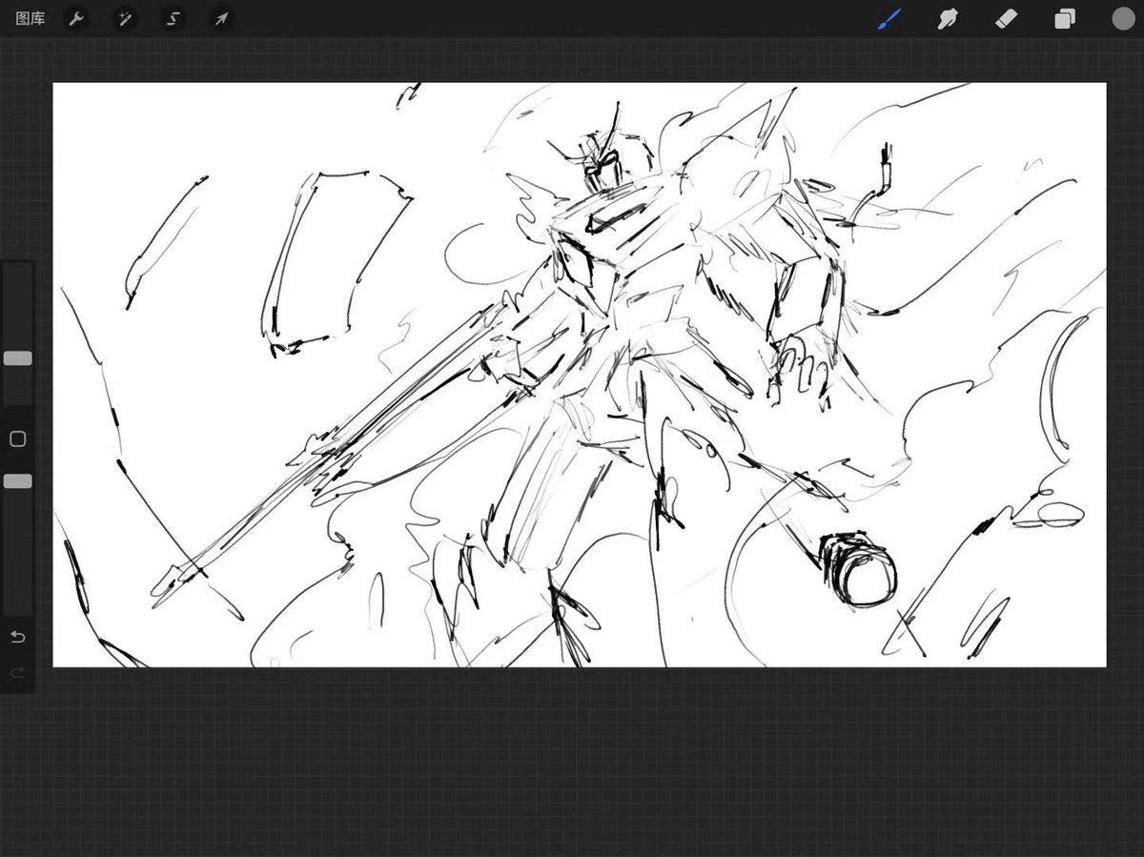Redo the undone stroke
The image size is (1144, 857).
17,673
